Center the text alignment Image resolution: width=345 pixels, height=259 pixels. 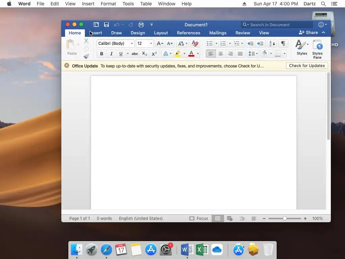pyautogui.click(x=220, y=54)
